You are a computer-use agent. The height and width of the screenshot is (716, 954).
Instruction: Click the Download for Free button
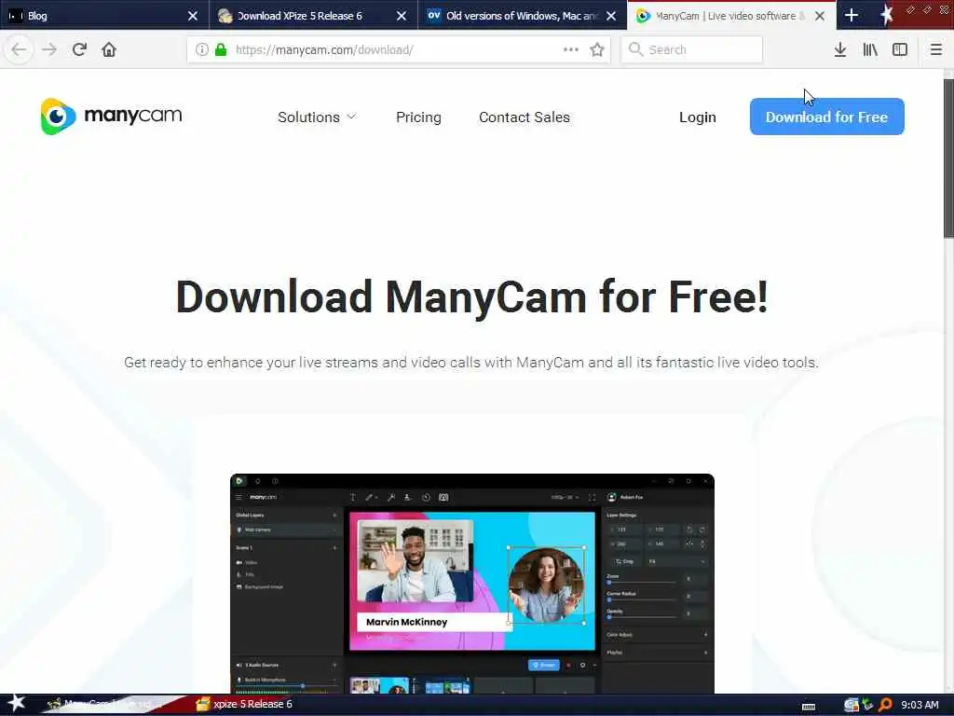(827, 117)
